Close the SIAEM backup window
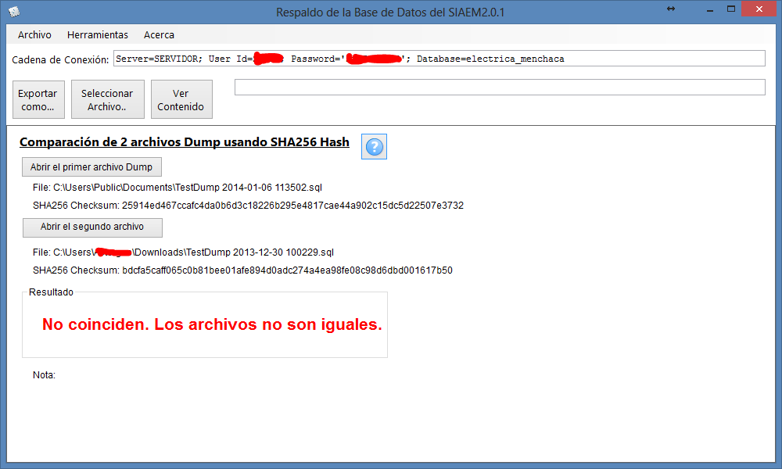The width and height of the screenshot is (782, 469). pos(759,9)
